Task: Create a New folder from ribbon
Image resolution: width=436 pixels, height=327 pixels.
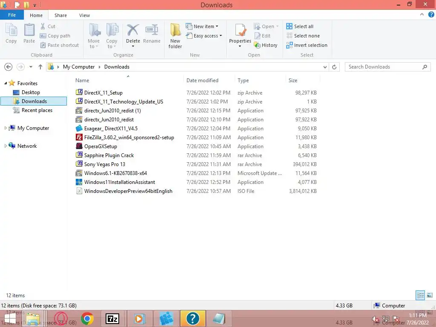Action: (175, 36)
